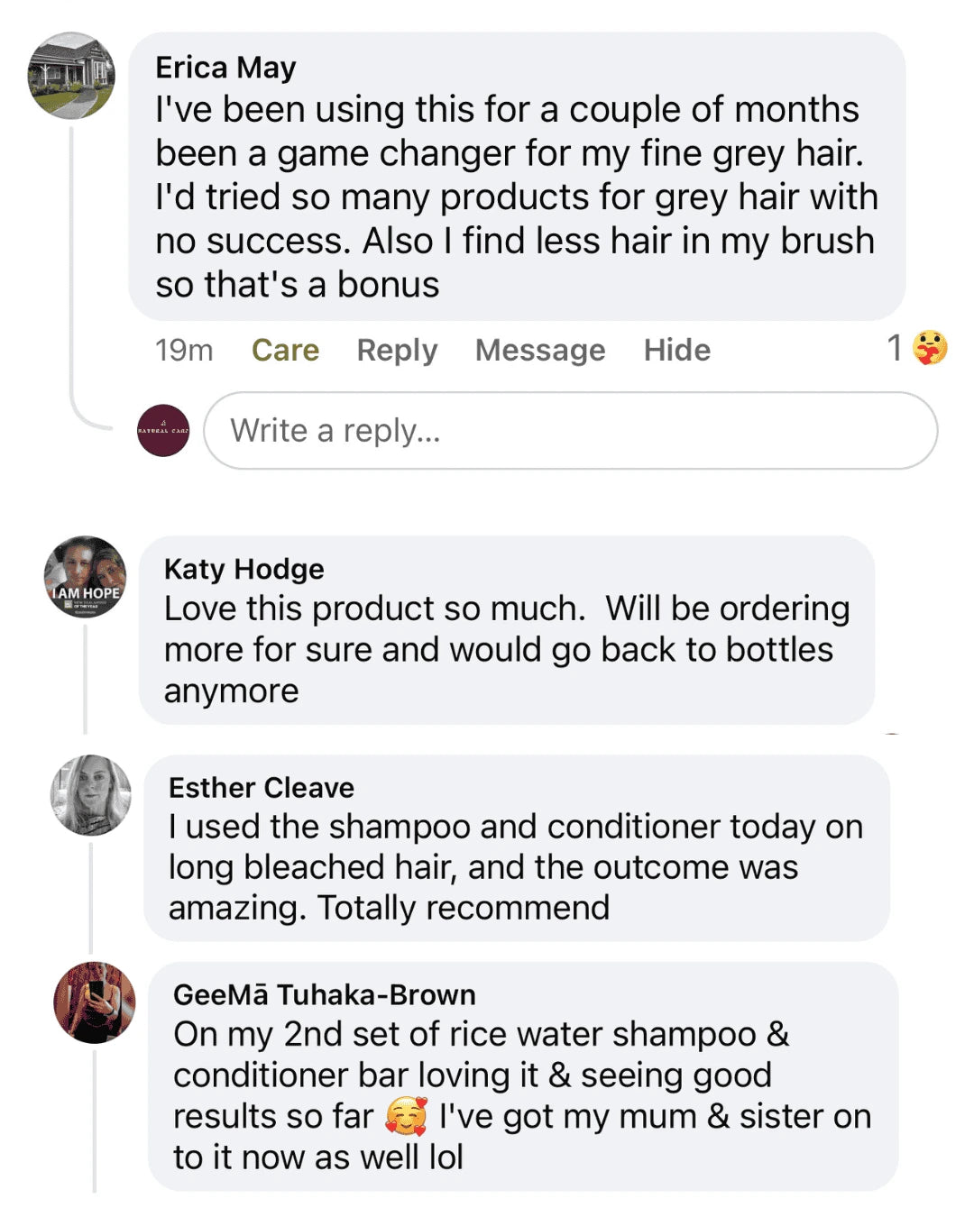Viewport: 974px width, 1217px height.
Task: Click the Natural Care page avatar
Action: 163,430
